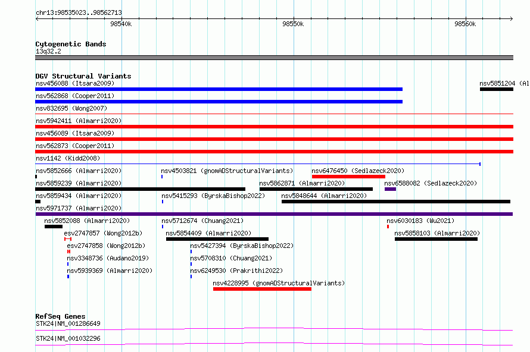This screenshot has height=352, width=530.
Task: Click the RefSeq Genes track heading
Action: pyautogui.click(x=60, y=316)
